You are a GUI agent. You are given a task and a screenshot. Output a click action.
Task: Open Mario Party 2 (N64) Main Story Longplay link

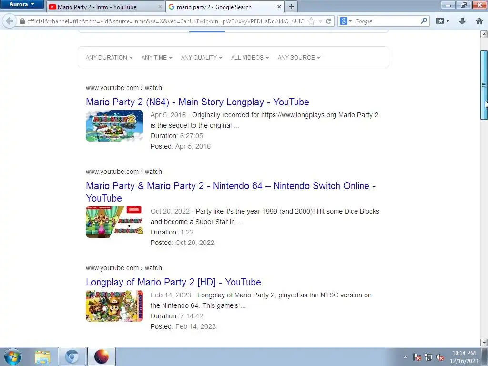tap(197, 102)
